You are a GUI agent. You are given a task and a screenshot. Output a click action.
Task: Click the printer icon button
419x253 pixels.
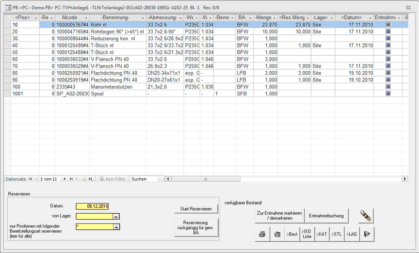point(262,234)
